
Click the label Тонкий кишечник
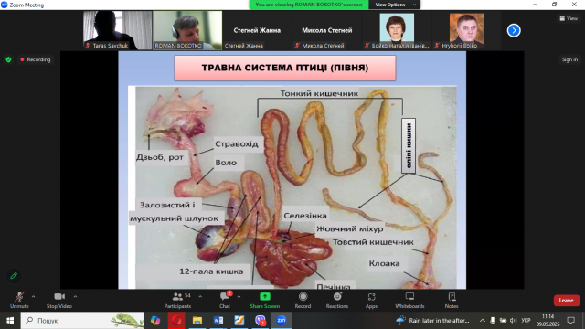coord(319,93)
